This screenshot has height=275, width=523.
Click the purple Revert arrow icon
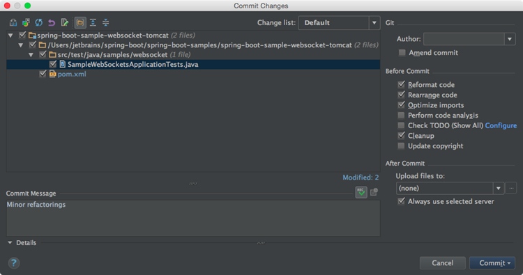(x=52, y=23)
